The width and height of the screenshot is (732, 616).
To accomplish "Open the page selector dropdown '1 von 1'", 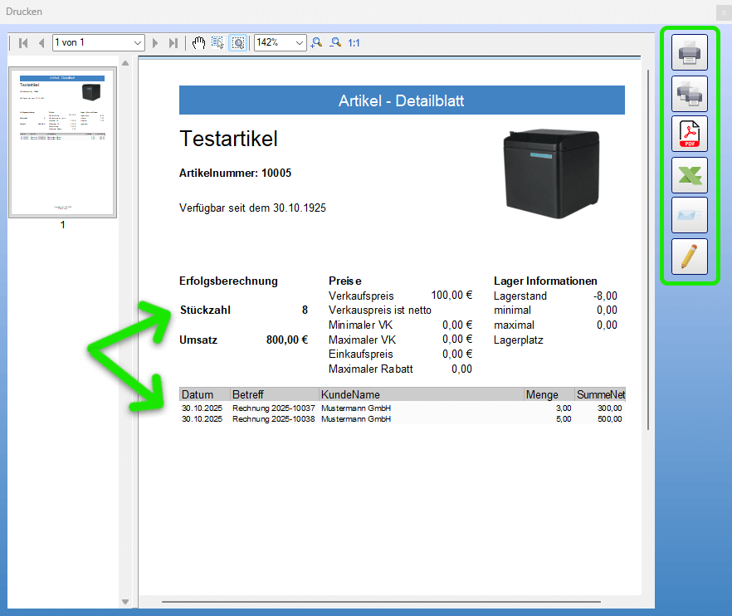I will [98, 42].
